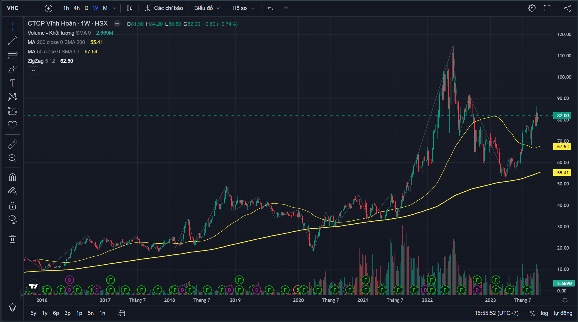Image resolution: width=578 pixels, height=322 pixels.
Task: Click the 82.00 current price label
Action: click(562, 116)
